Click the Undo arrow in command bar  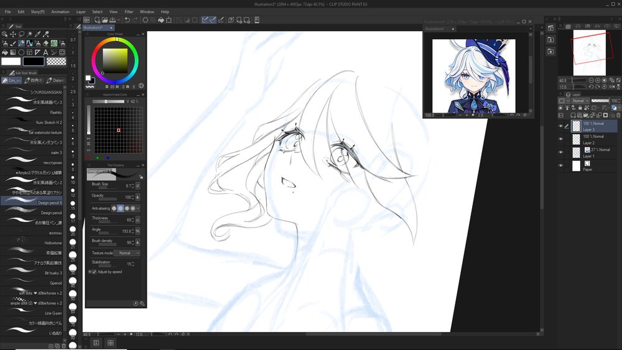tap(127, 20)
